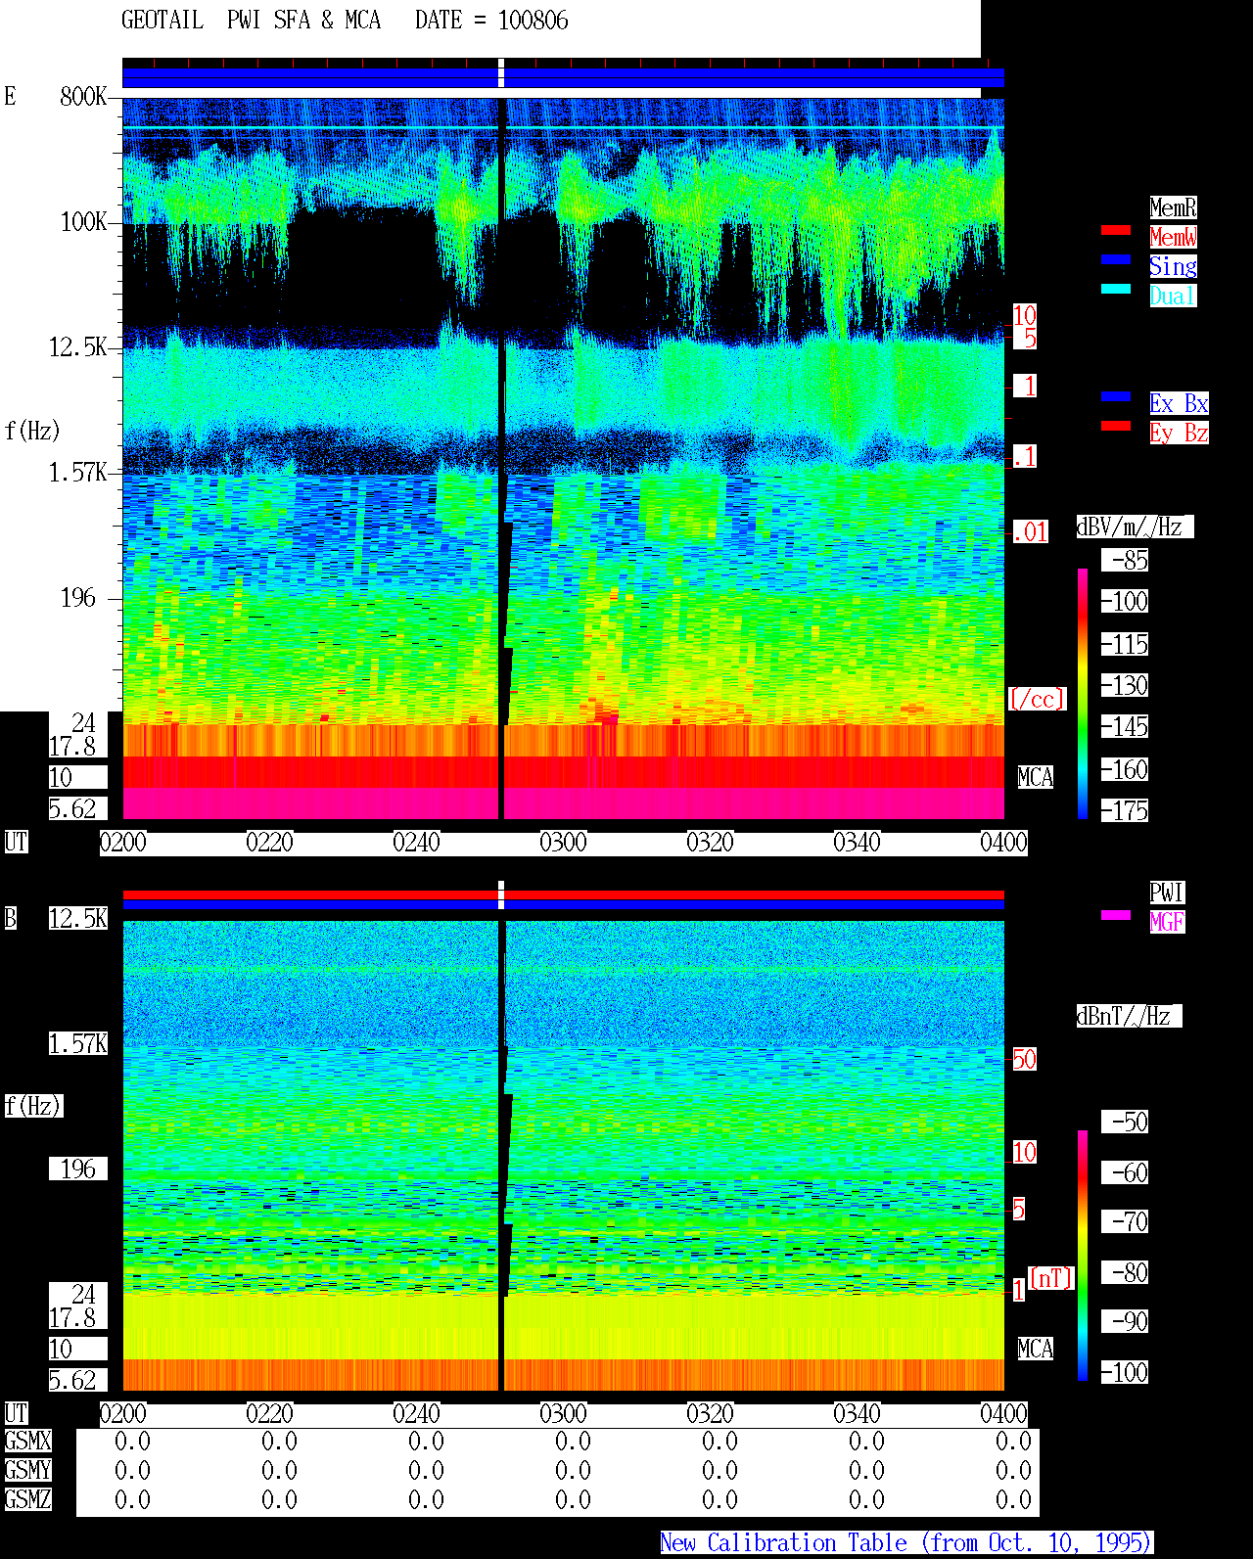Click the red MemW legend swatch

pos(1116,230)
